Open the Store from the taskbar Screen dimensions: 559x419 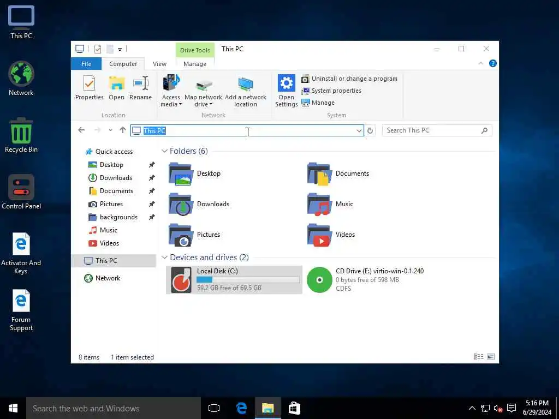pos(294,408)
